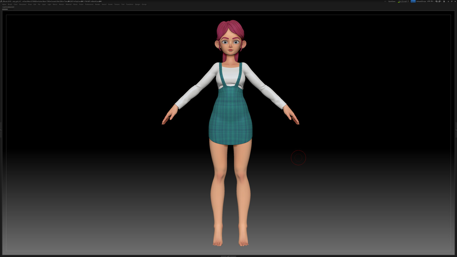Open the Zplugin menu
The width and height of the screenshot is (457, 257).
pyautogui.click(x=137, y=4)
